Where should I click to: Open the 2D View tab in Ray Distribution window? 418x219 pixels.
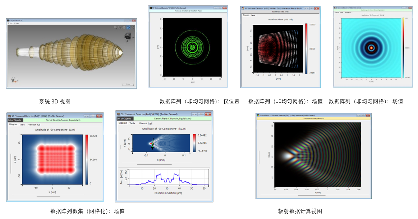coord(16,23)
